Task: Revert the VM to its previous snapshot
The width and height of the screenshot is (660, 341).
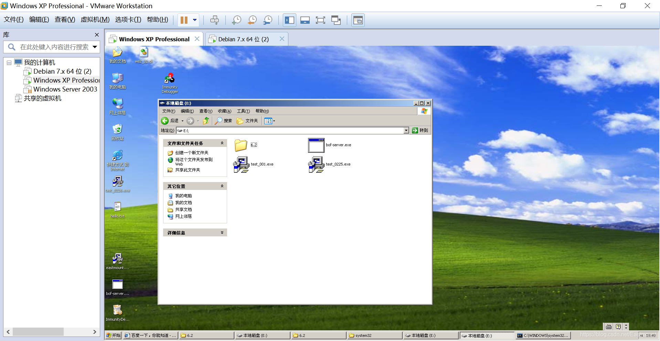Action: tap(252, 20)
